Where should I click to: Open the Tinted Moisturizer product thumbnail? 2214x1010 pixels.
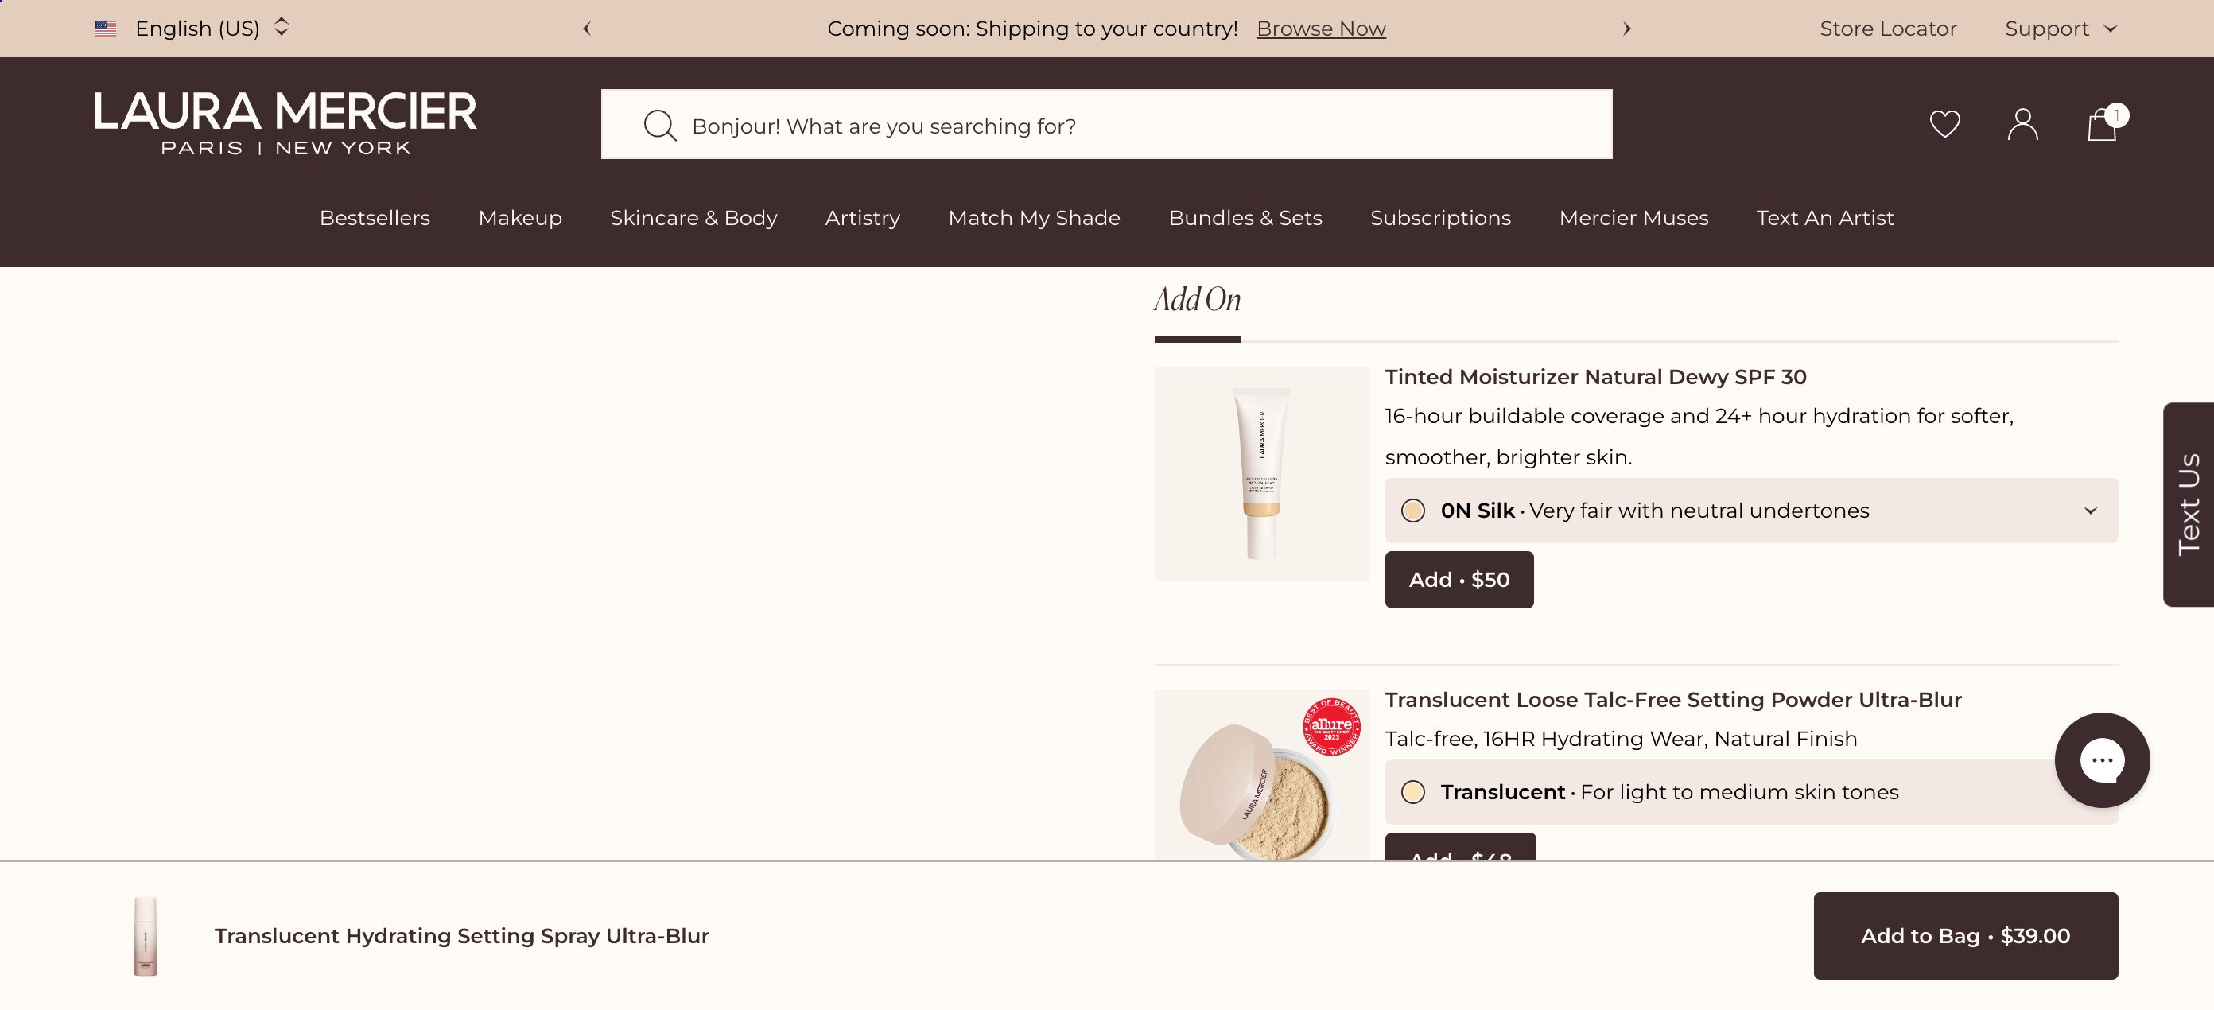click(1262, 474)
